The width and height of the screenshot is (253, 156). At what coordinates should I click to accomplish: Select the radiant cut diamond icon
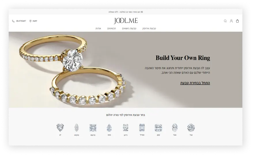[x=126, y=127]
